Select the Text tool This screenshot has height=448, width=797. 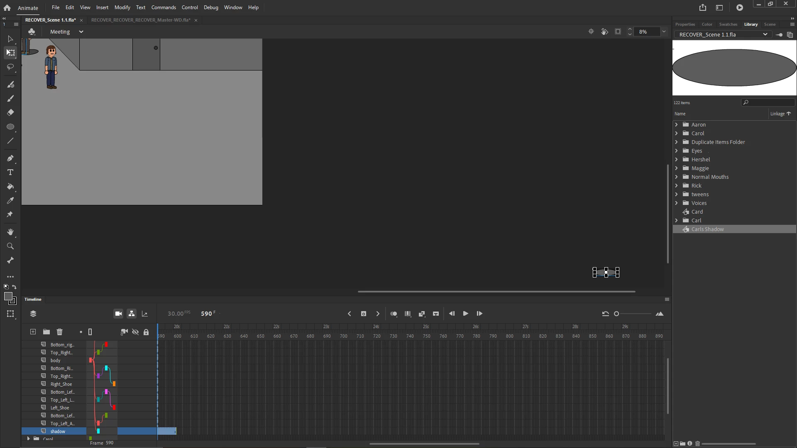click(x=10, y=173)
